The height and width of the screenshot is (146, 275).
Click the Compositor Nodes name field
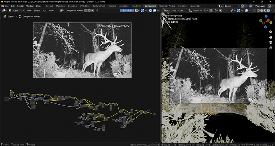[74, 10]
